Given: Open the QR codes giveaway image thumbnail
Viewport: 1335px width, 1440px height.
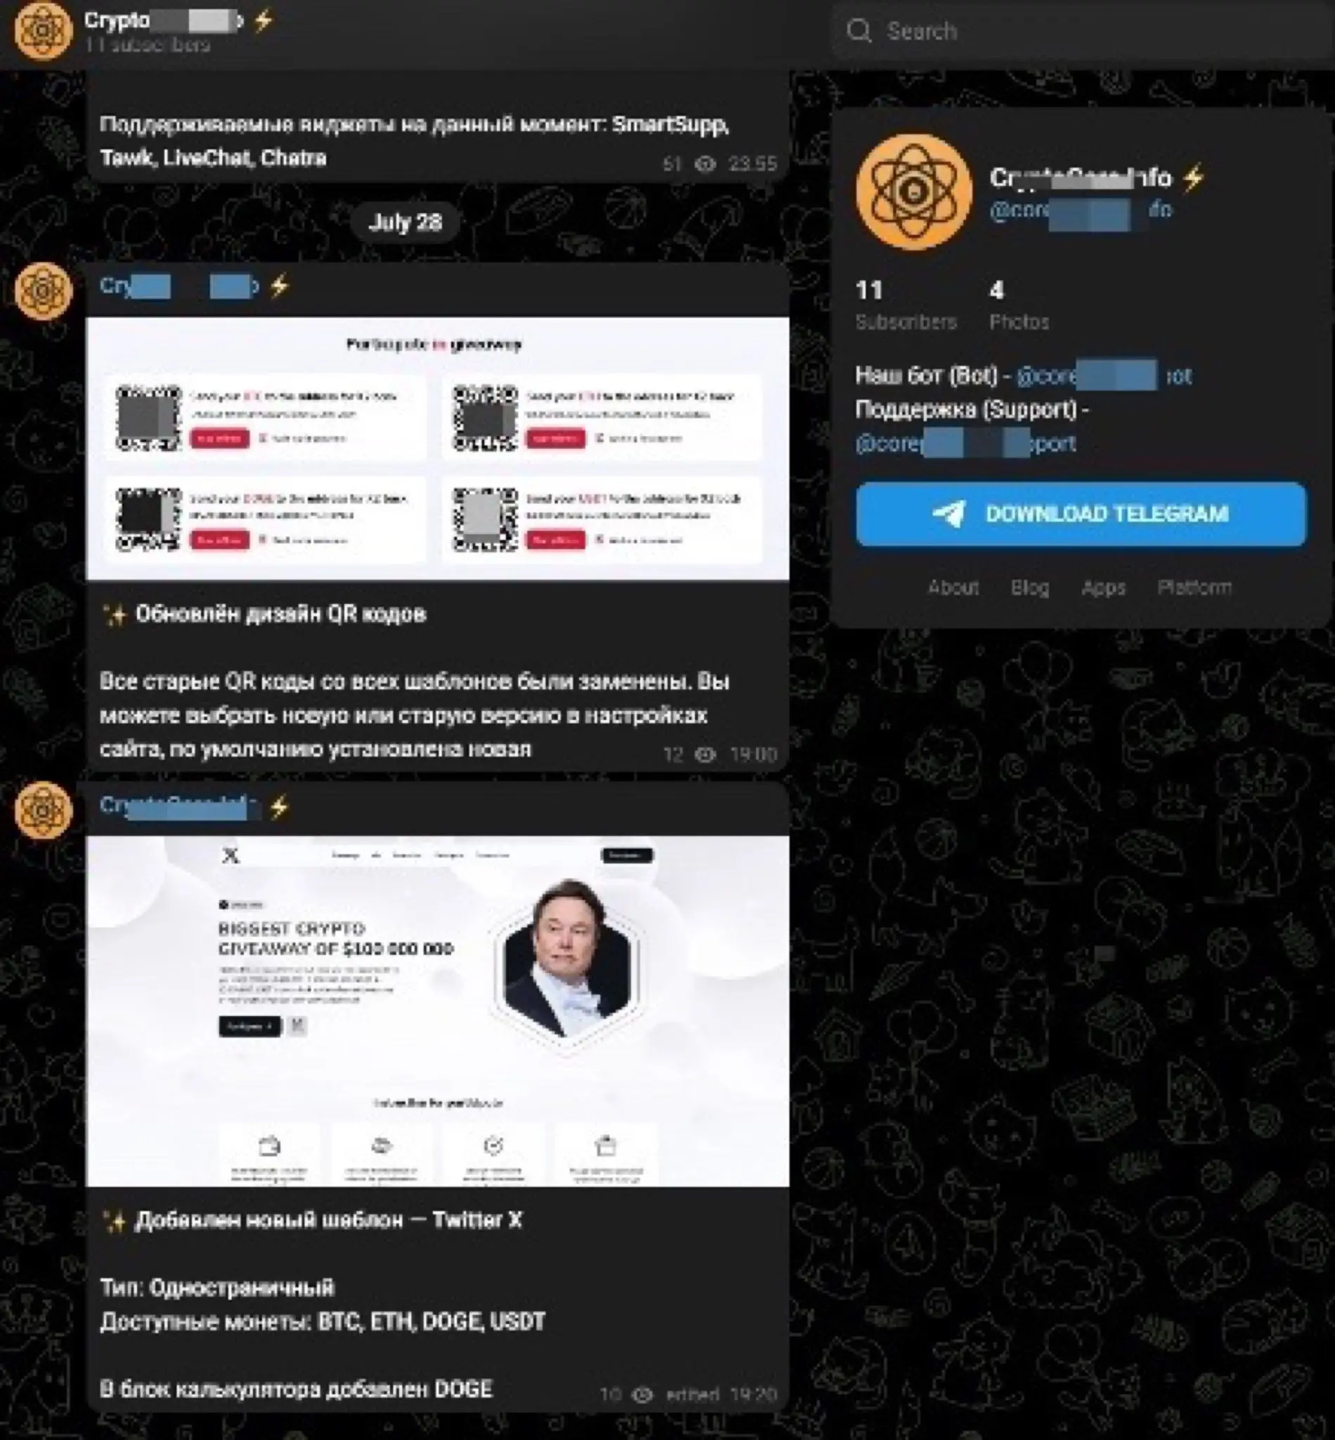Looking at the screenshot, I should click(438, 448).
